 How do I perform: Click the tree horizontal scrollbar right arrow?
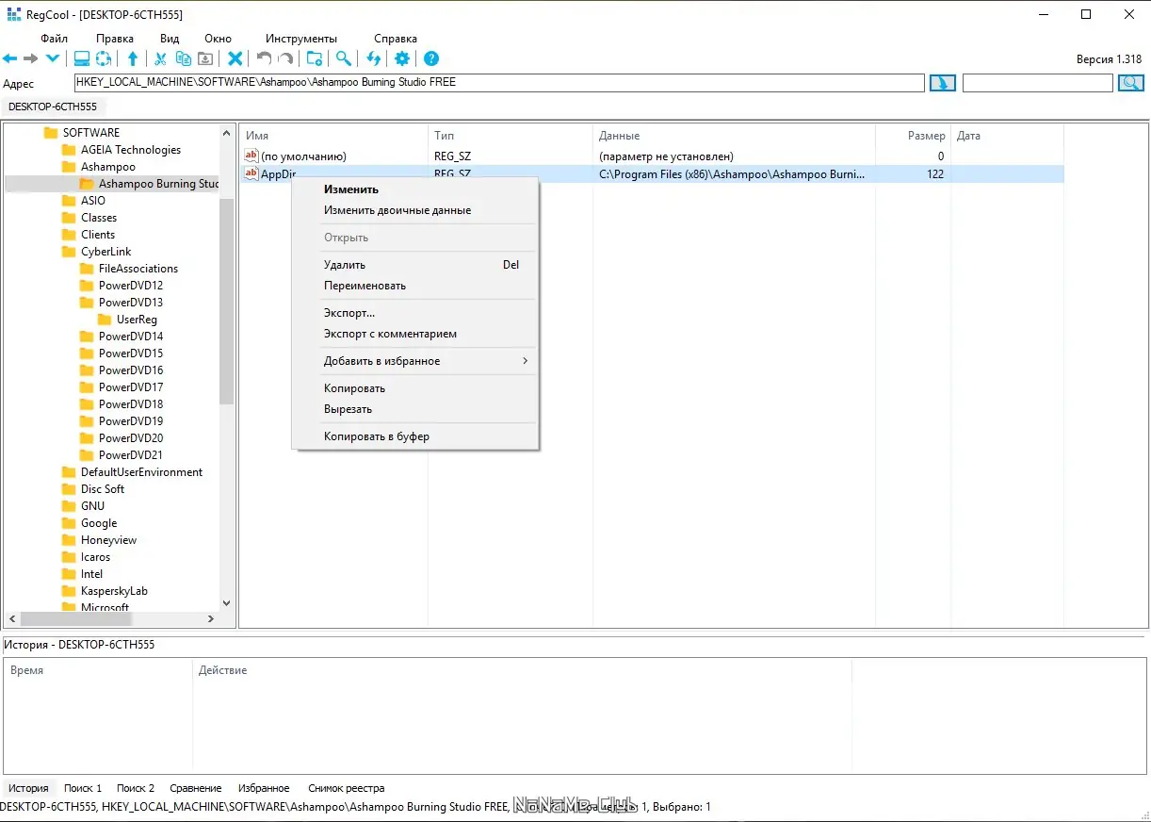[x=212, y=619]
